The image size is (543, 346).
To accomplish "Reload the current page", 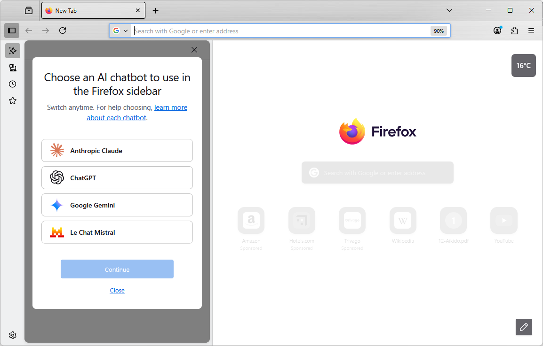I will (x=63, y=31).
